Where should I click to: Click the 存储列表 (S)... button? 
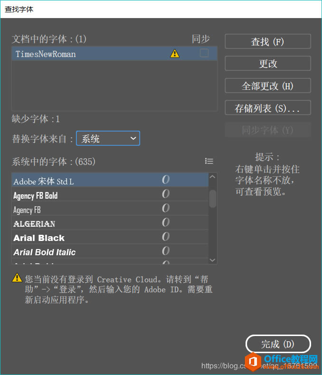coord(268,108)
